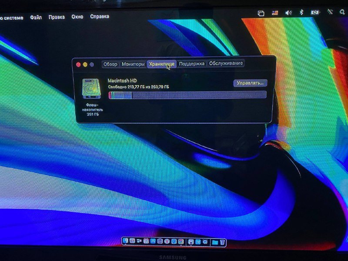Click the Управлять... button
Viewport: 348px width, 261px height.
tap(251, 83)
